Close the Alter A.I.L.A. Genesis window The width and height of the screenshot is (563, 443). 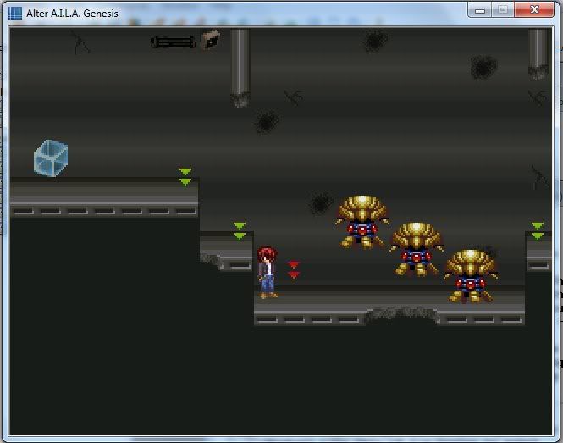[x=534, y=9]
